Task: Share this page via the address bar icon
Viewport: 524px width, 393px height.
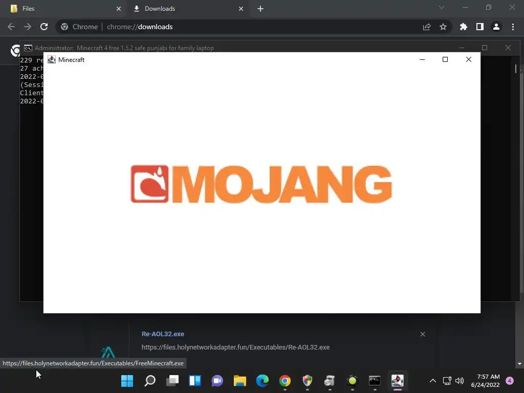Action: 427,27
